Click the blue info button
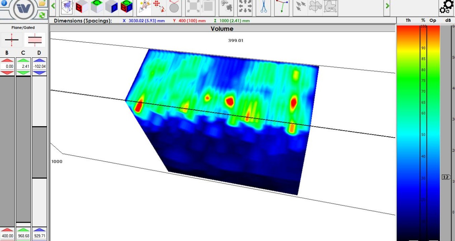Viewport: 455px width, 241px height. click(x=4, y=3)
